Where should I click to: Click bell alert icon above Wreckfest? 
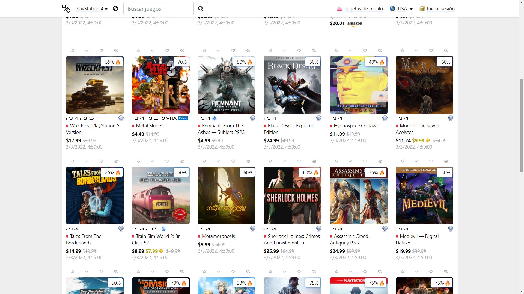tap(73, 51)
